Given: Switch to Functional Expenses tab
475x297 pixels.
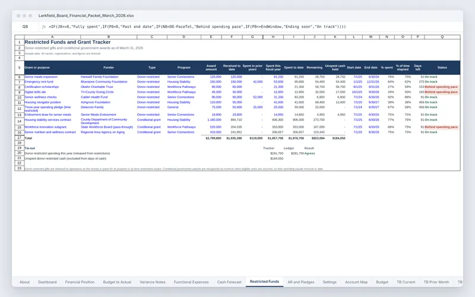Looking at the screenshot, I should [x=191, y=282].
